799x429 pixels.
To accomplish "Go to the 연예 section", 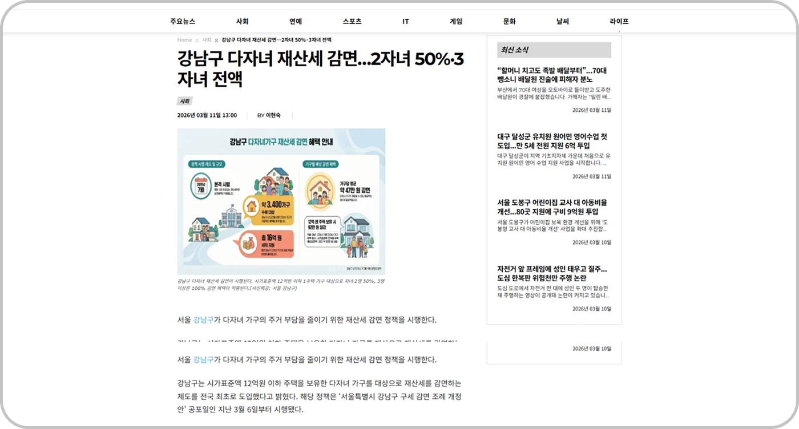I will tap(296, 22).
